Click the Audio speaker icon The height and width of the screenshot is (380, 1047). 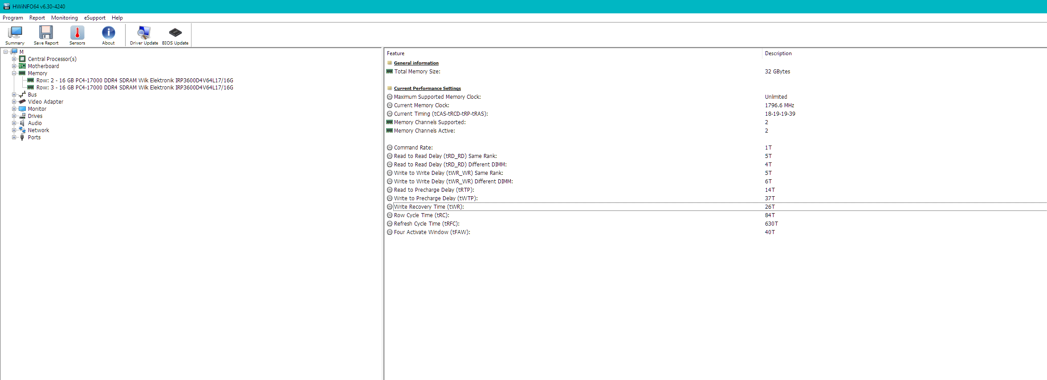click(x=22, y=123)
